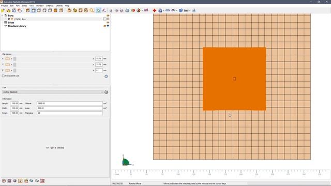
Task: Open the Part menu
Action: click(x=18, y=6)
